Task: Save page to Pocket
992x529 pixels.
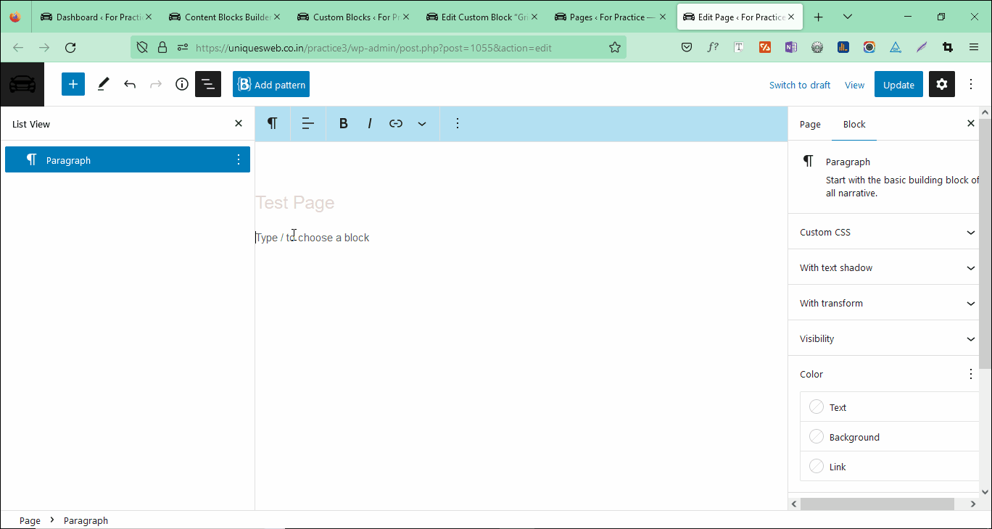Action: click(x=687, y=48)
